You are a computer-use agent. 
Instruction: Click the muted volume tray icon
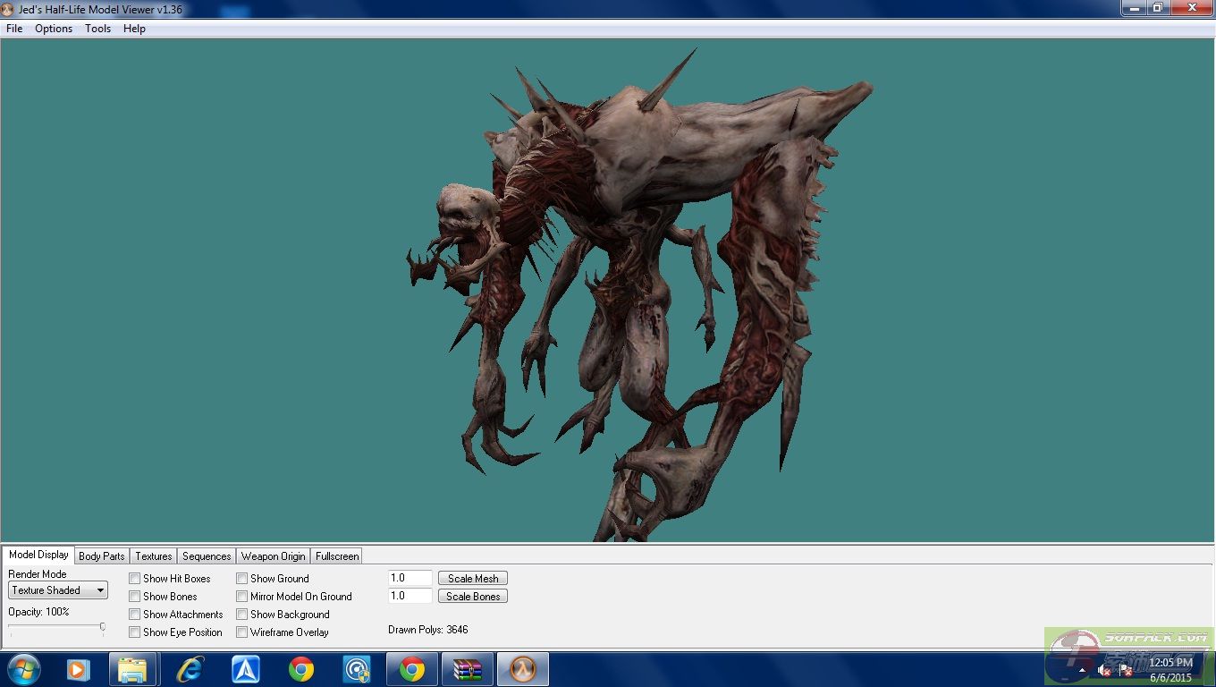1105,670
